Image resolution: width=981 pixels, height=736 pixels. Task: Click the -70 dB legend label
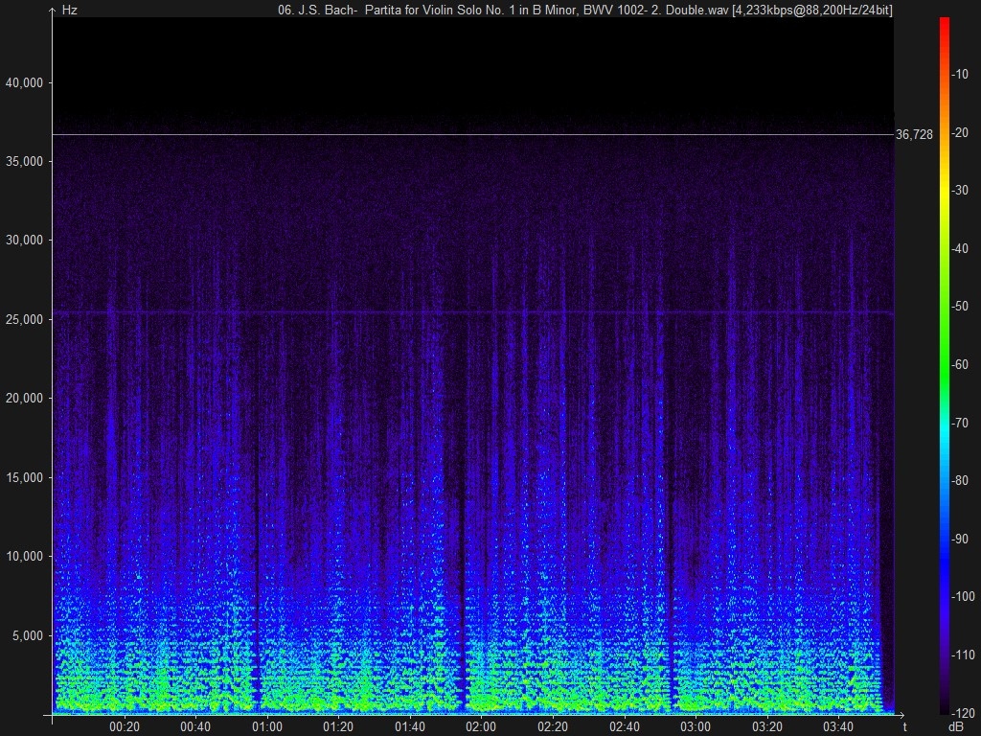(x=960, y=423)
